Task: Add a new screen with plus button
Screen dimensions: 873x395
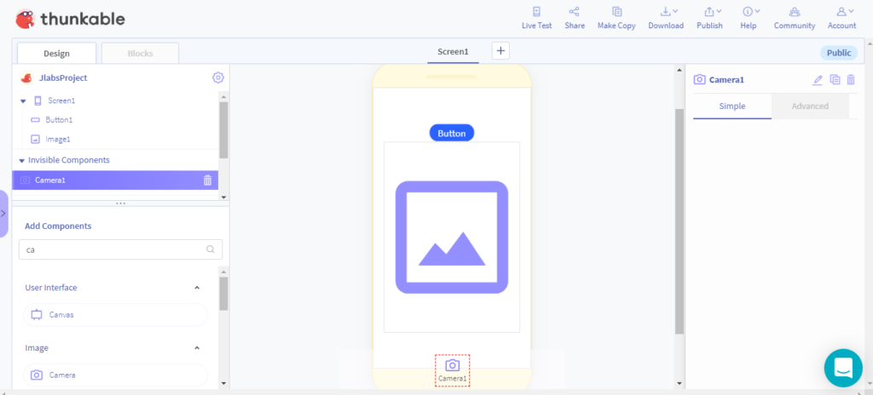Action: pyautogui.click(x=500, y=50)
